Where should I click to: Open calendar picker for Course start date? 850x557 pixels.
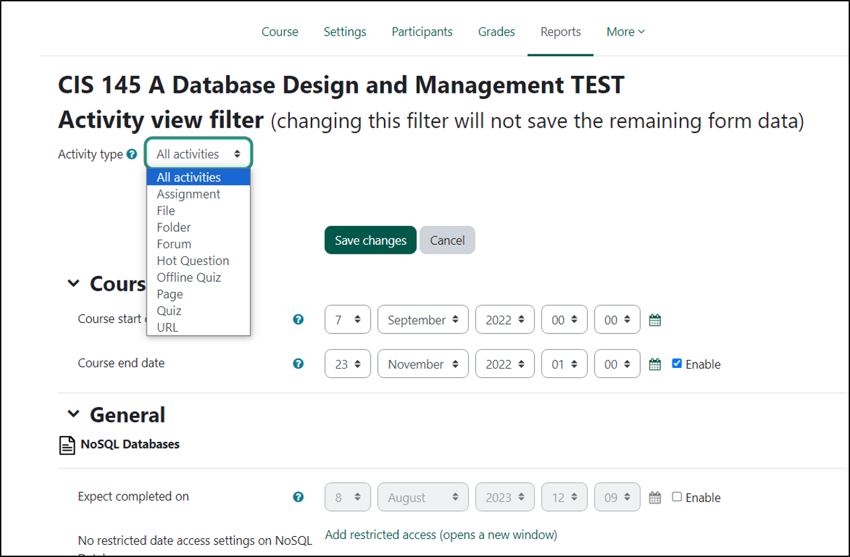655,320
